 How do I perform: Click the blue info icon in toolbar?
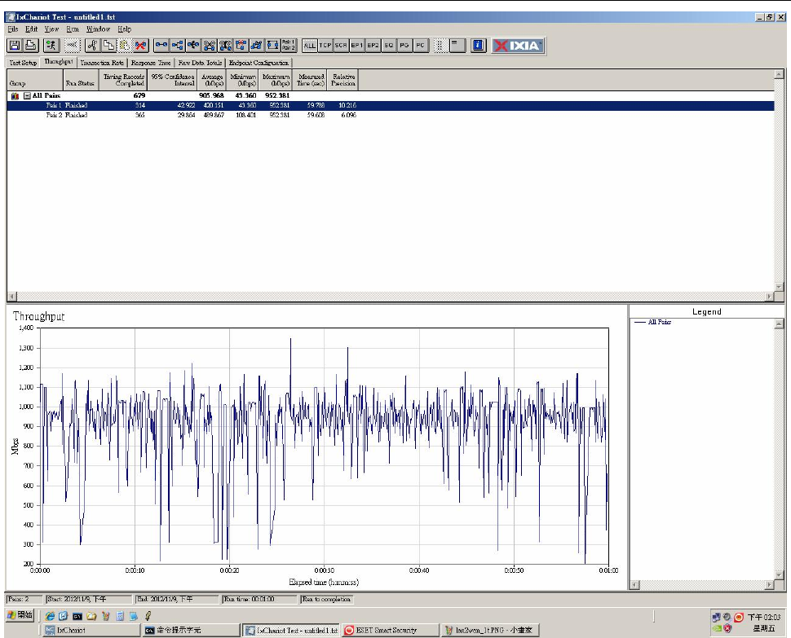click(x=479, y=46)
